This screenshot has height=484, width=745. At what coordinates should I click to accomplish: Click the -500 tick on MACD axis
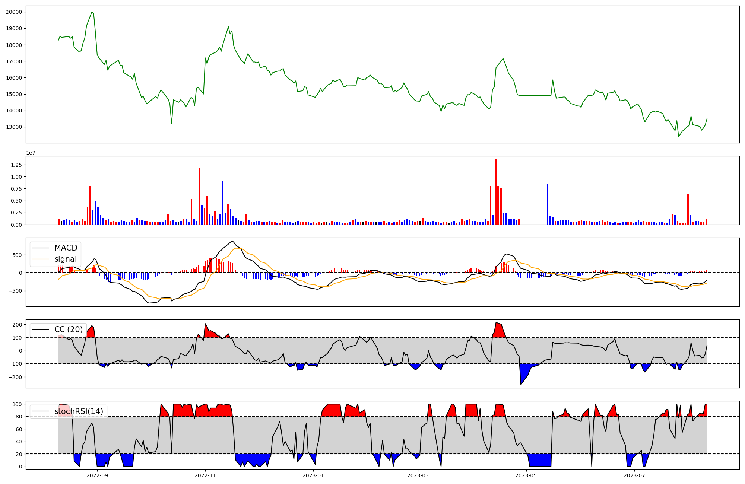click(x=16, y=291)
